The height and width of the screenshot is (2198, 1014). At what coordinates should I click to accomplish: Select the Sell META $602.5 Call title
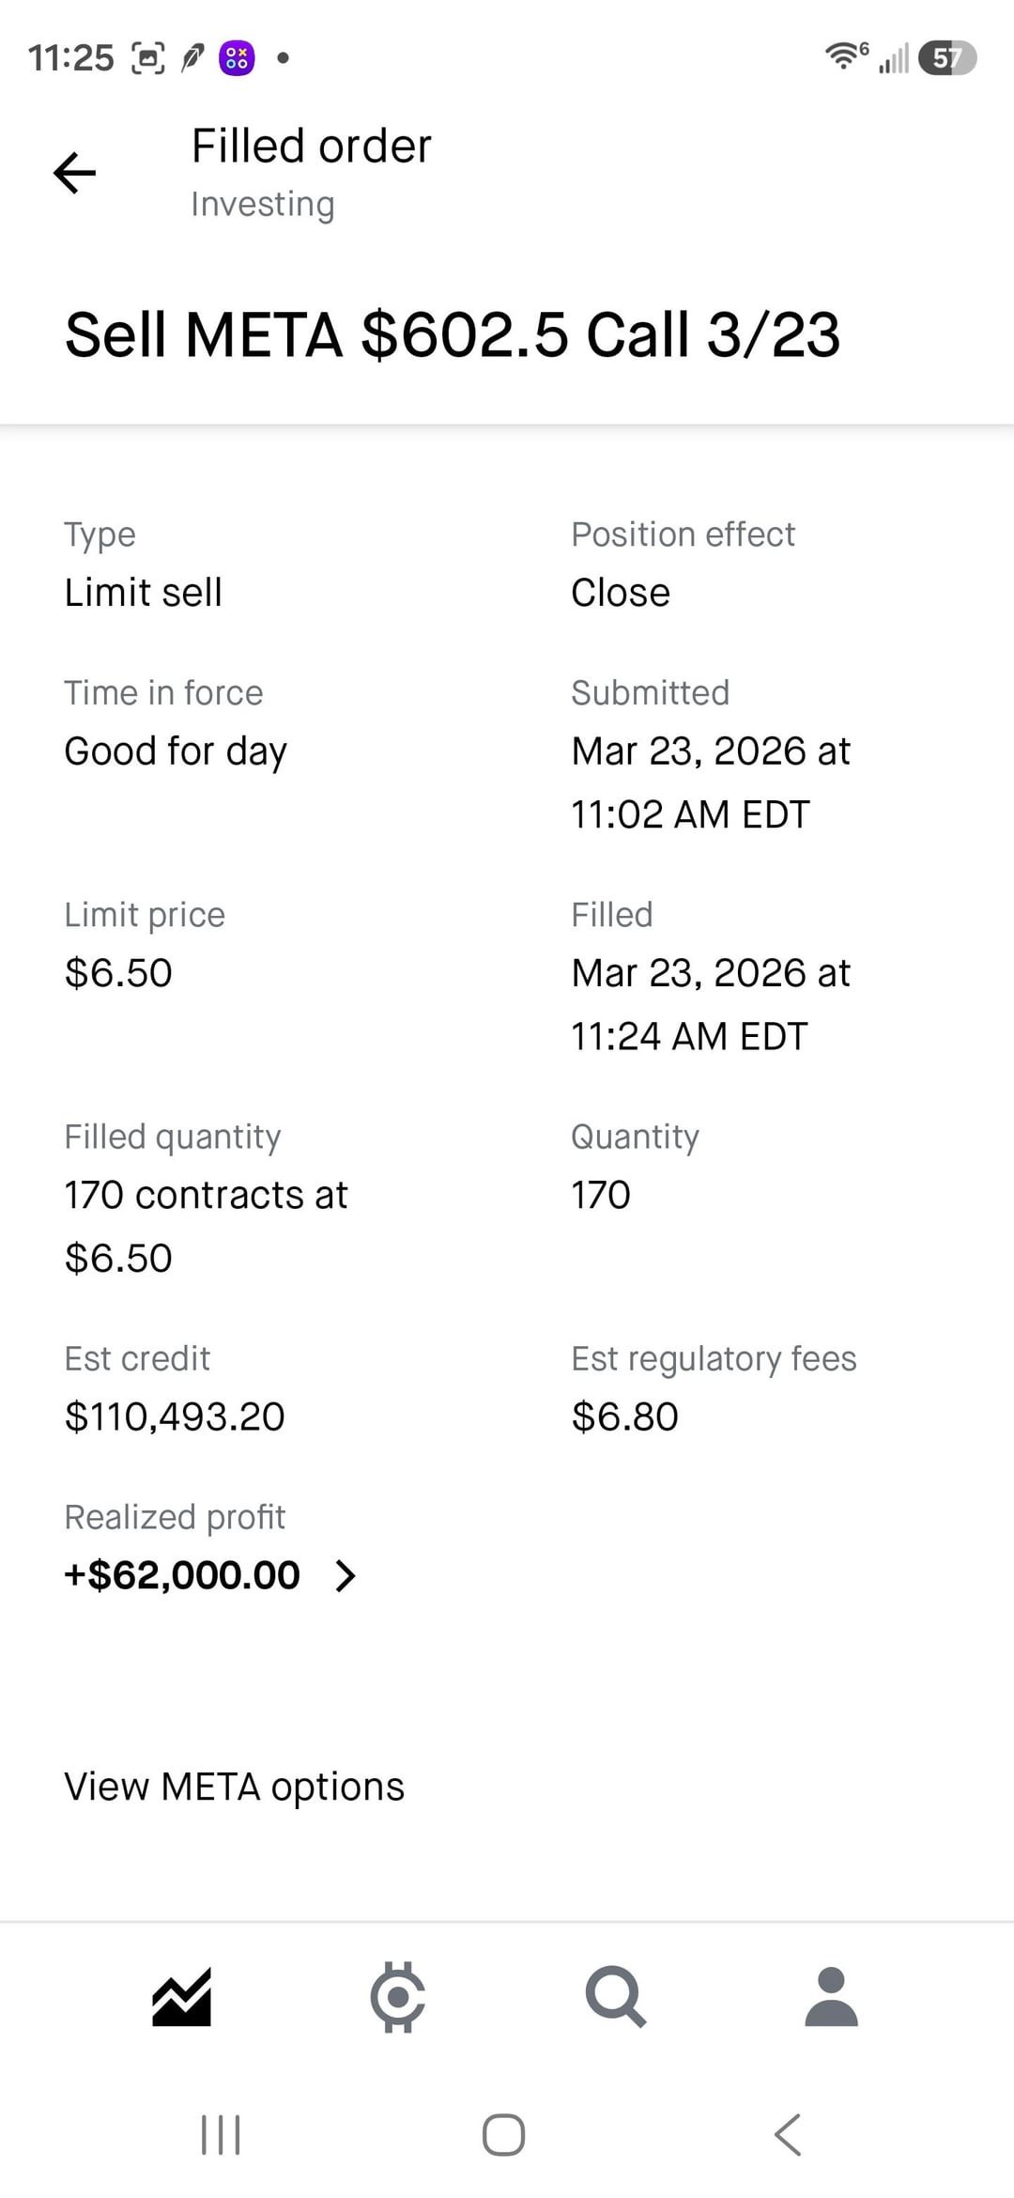point(452,335)
